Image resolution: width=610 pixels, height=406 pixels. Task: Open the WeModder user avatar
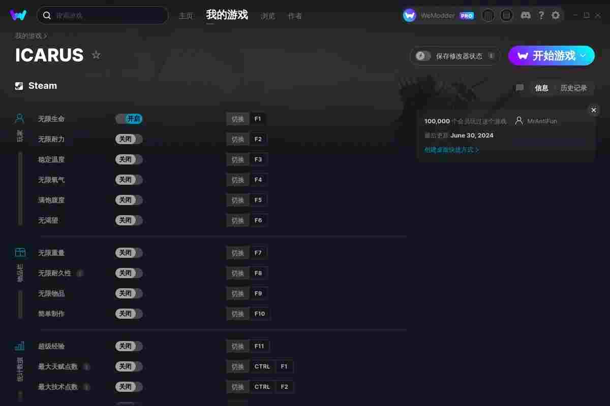coord(409,15)
